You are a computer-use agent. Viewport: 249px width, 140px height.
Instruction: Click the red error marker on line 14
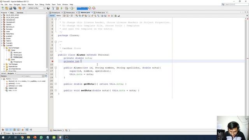(x=52, y=61)
